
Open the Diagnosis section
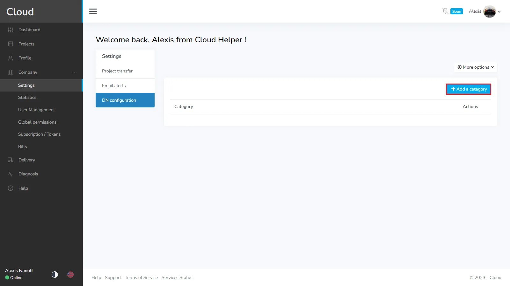pos(28,174)
